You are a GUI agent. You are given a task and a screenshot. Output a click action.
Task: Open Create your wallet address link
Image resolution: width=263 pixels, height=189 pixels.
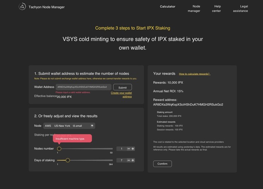[x=121, y=94]
